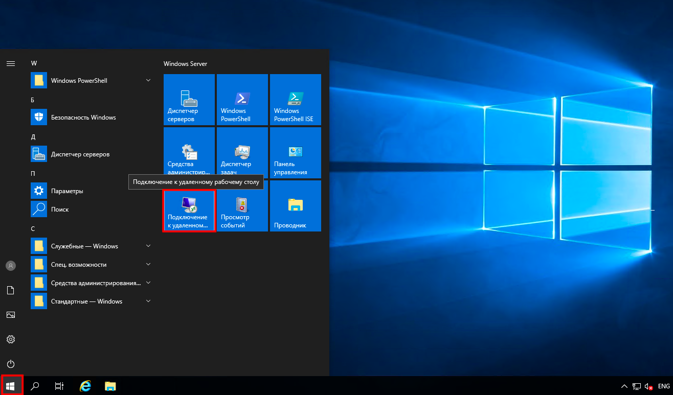673x395 pixels.
Task: Launch the Windows PowerShell tile
Action: pos(242,99)
